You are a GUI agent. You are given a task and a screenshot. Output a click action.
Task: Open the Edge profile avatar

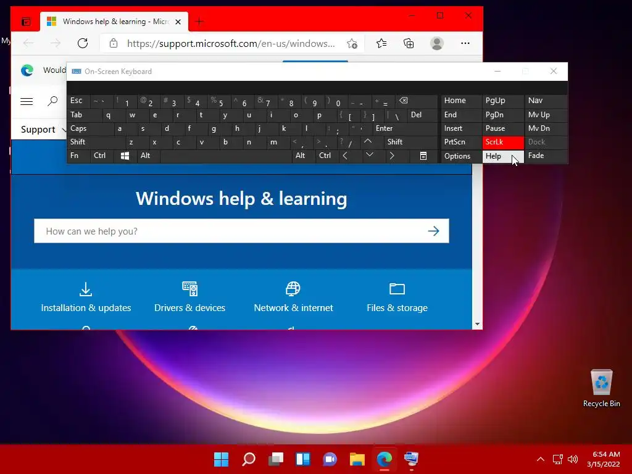click(437, 43)
